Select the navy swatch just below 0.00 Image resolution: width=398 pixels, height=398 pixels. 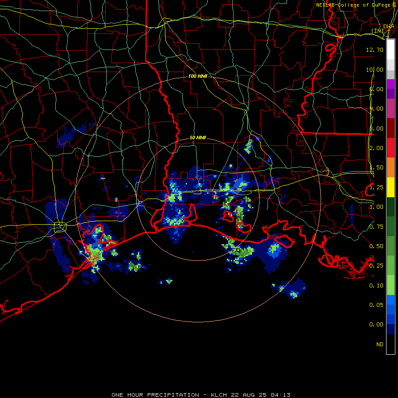click(x=390, y=329)
